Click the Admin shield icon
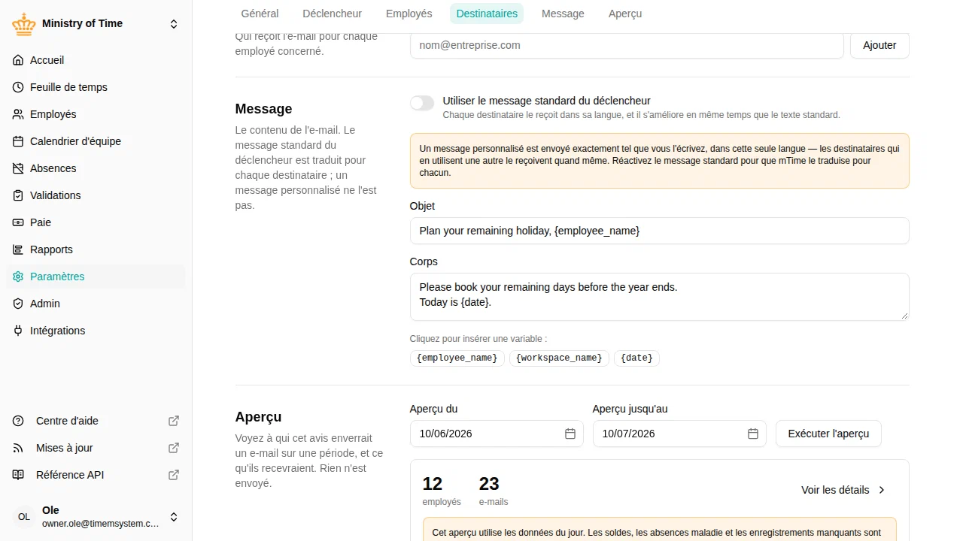Screen dimensions: 963x541 click(18, 304)
